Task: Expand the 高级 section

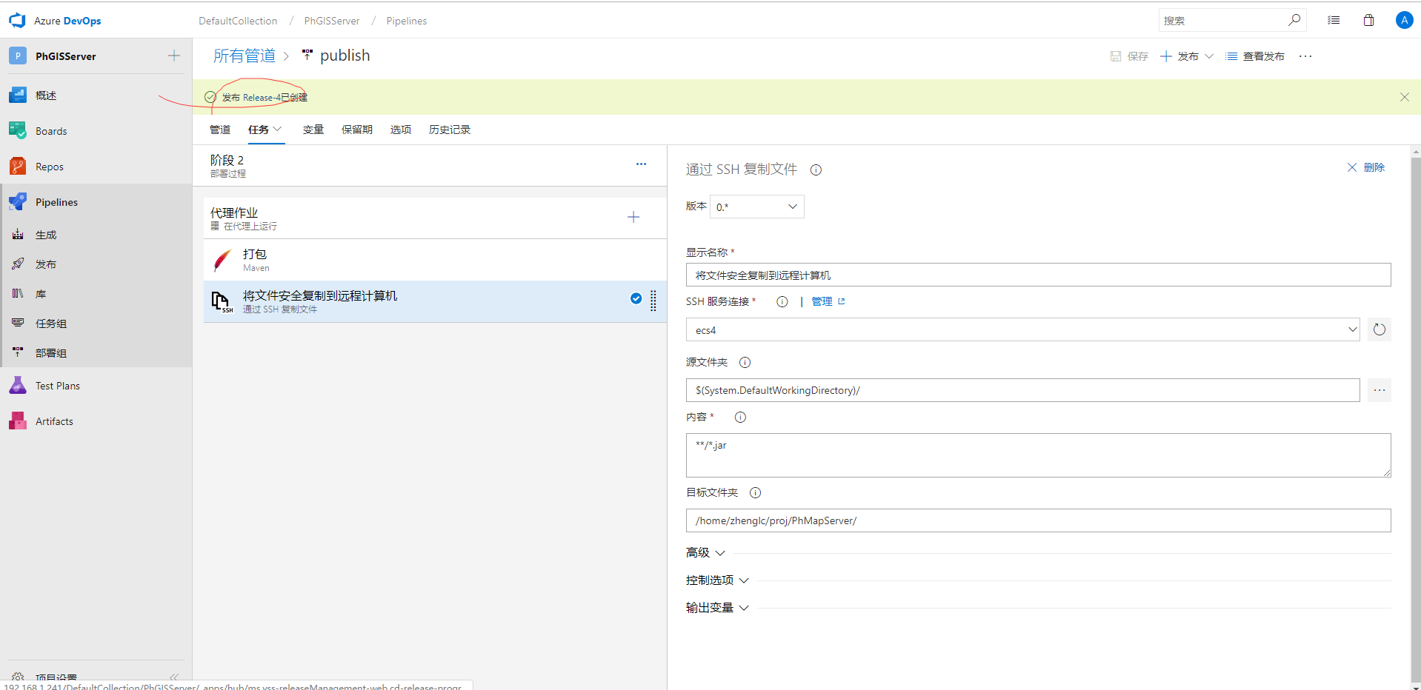Action: 705,553
